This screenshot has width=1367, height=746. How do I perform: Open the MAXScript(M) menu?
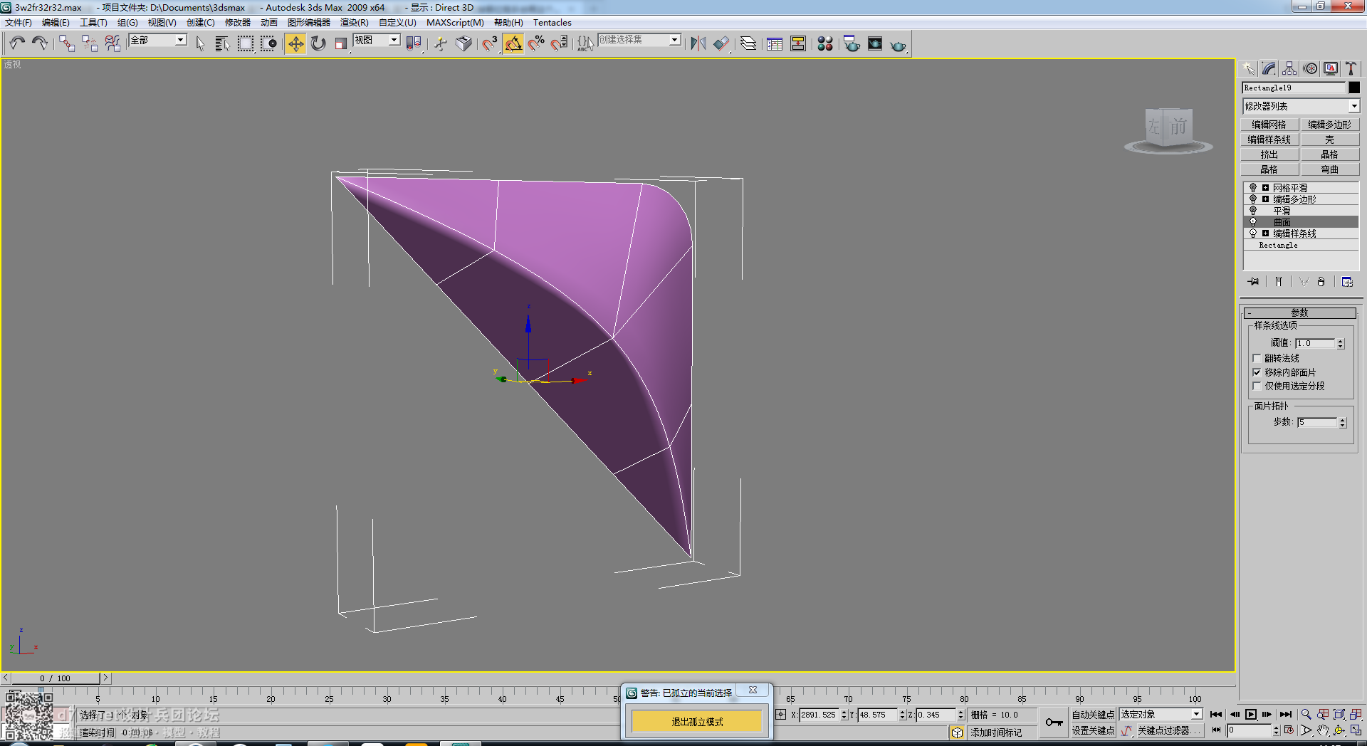click(x=455, y=23)
